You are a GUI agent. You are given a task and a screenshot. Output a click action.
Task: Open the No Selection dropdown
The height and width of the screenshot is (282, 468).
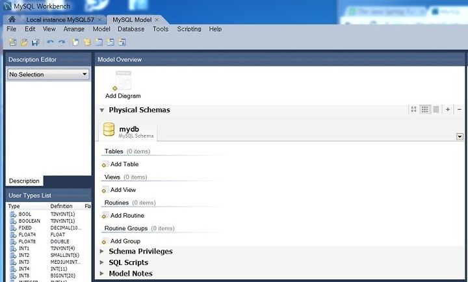pos(48,74)
